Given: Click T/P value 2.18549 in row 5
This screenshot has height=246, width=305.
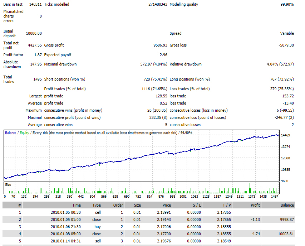Looking at the screenshot, I should [224, 241].
